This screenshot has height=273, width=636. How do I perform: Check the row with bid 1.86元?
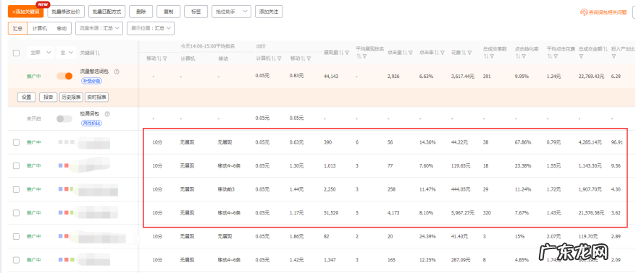point(16,236)
